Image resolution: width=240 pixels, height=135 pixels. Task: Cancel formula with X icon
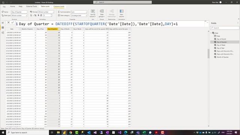[8, 22]
